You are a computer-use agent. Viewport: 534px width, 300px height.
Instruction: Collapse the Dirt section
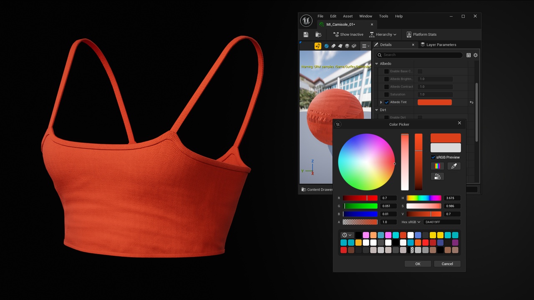pyautogui.click(x=377, y=110)
